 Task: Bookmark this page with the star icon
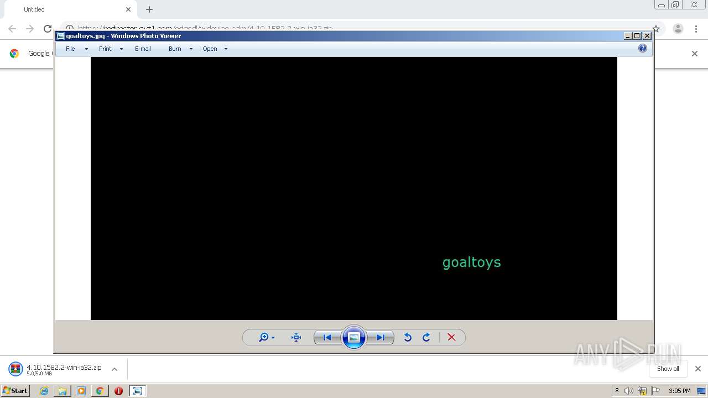656,29
